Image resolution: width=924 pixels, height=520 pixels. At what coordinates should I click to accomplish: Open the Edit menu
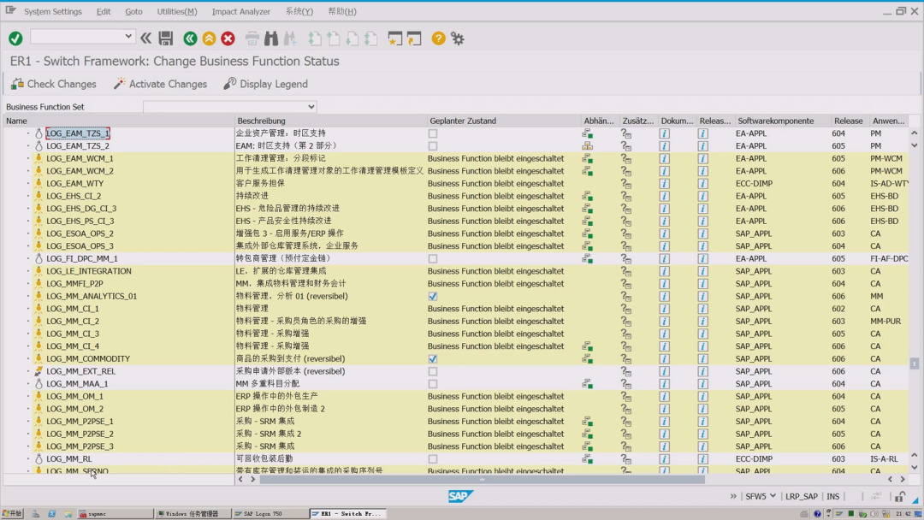point(104,11)
